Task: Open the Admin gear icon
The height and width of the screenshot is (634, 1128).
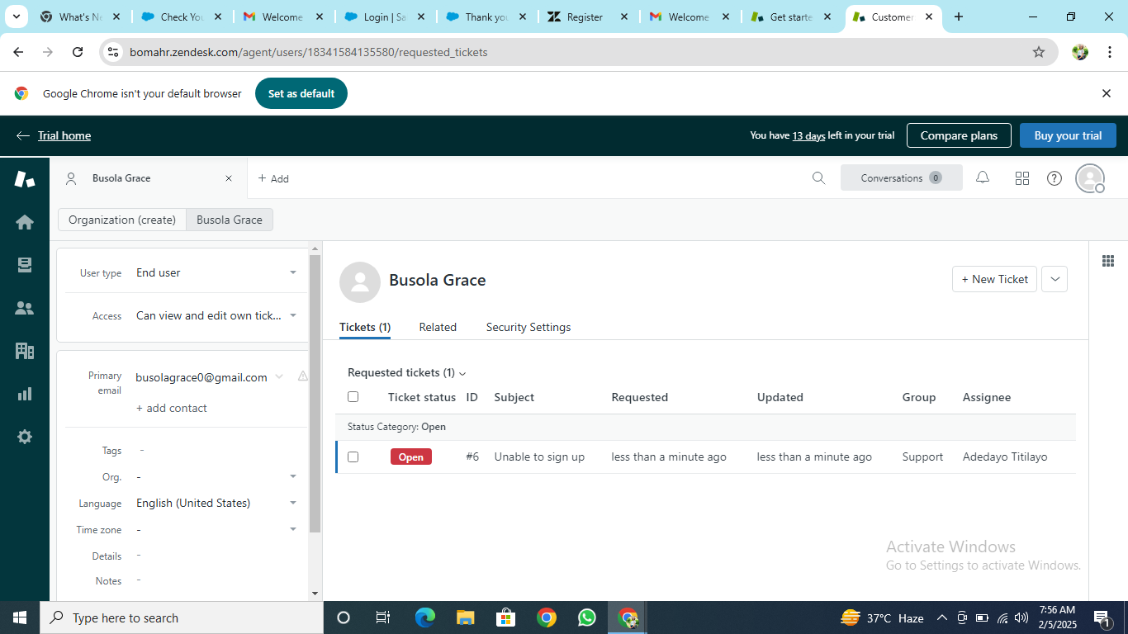Action: click(25, 437)
